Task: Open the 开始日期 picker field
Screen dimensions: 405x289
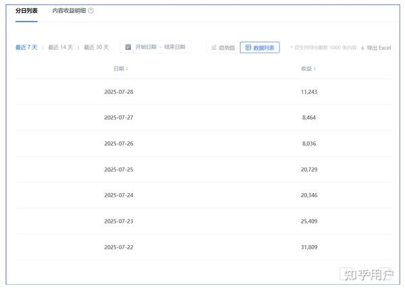Action: coord(146,47)
